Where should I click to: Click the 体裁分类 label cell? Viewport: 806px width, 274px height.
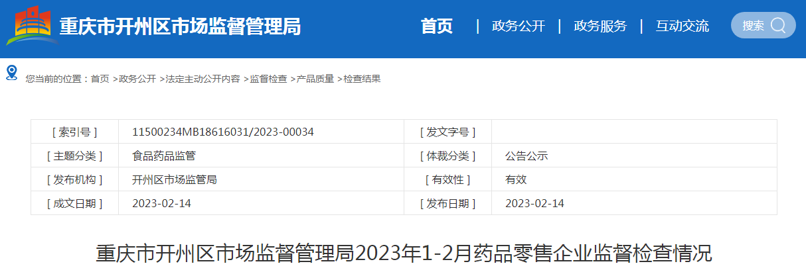coord(447,156)
